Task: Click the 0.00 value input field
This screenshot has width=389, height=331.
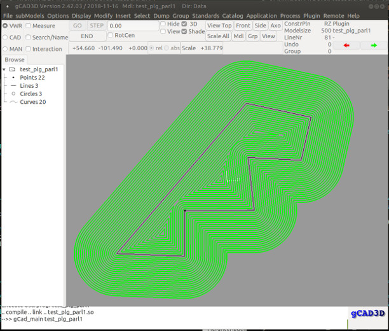Action: (133, 26)
